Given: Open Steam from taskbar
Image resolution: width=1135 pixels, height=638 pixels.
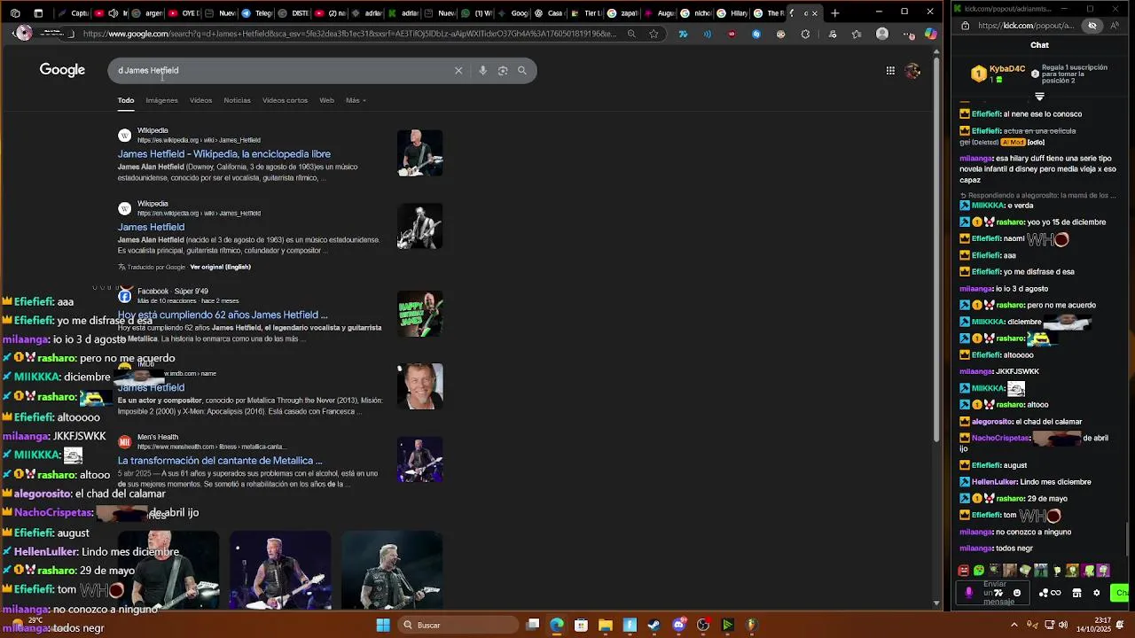Looking at the screenshot, I should click(x=654, y=625).
